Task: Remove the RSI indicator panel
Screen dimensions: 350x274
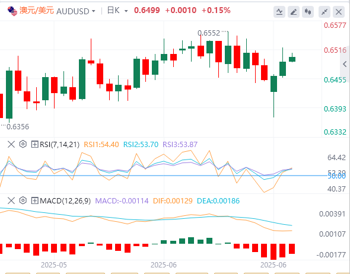Action: pos(11,144)
